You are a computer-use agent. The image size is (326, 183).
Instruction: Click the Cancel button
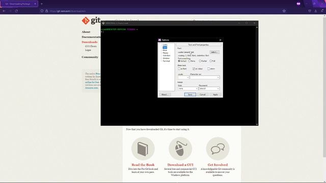[203, 95]
